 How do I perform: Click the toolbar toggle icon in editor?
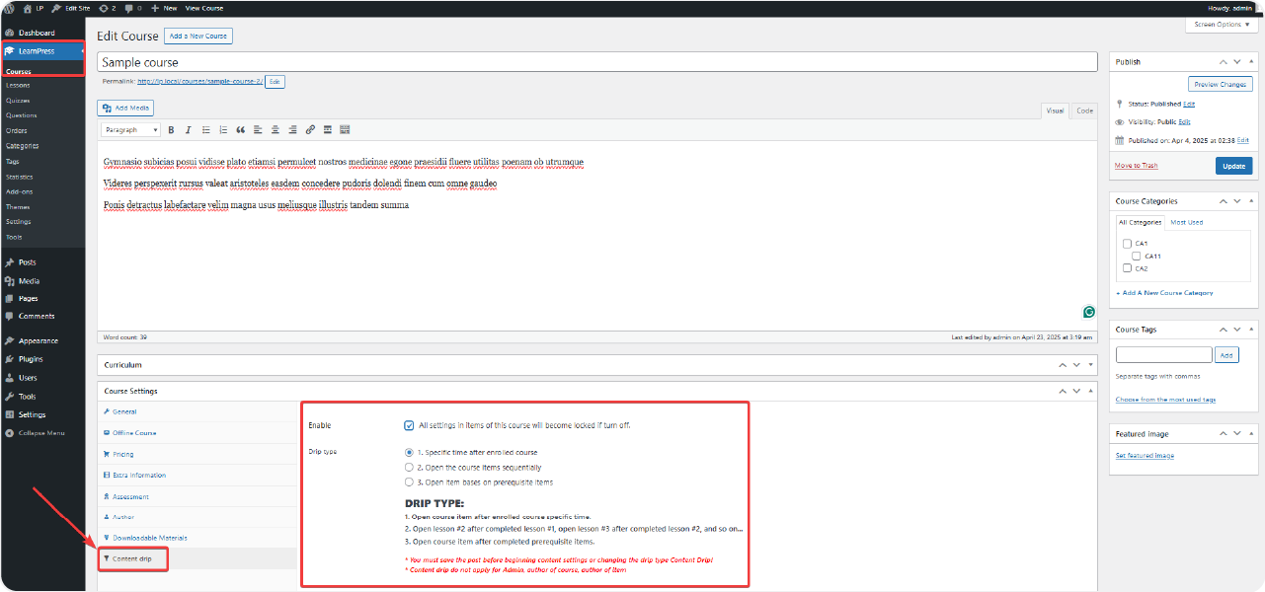click(x=345, y=129)
